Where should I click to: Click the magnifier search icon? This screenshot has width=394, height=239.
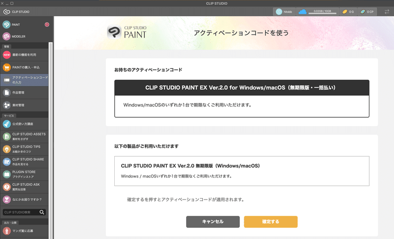(x=42, y=212)
